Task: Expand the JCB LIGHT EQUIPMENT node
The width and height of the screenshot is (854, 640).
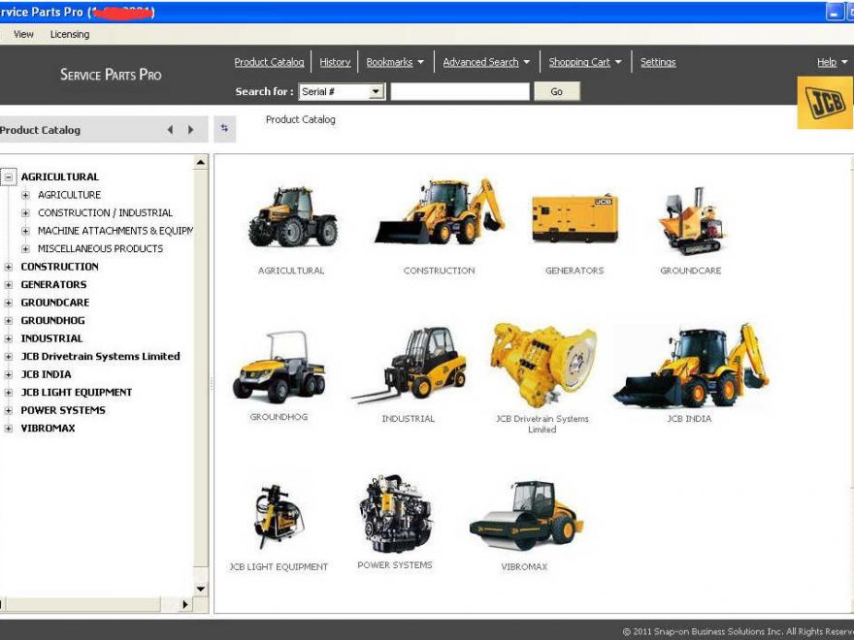Action: click(8, 393)
